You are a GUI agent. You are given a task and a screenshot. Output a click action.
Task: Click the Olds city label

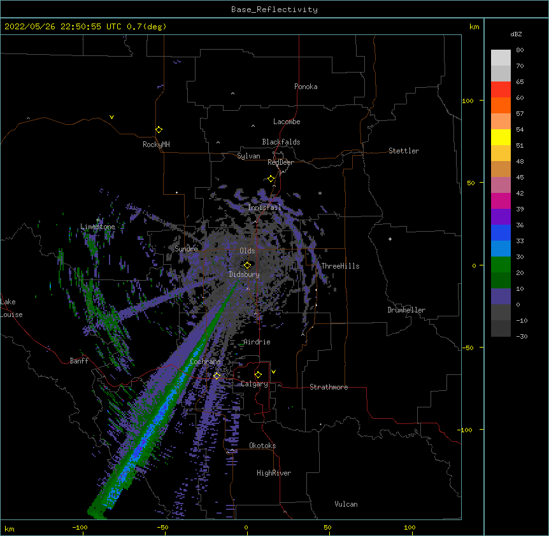[x=247, y=251]
